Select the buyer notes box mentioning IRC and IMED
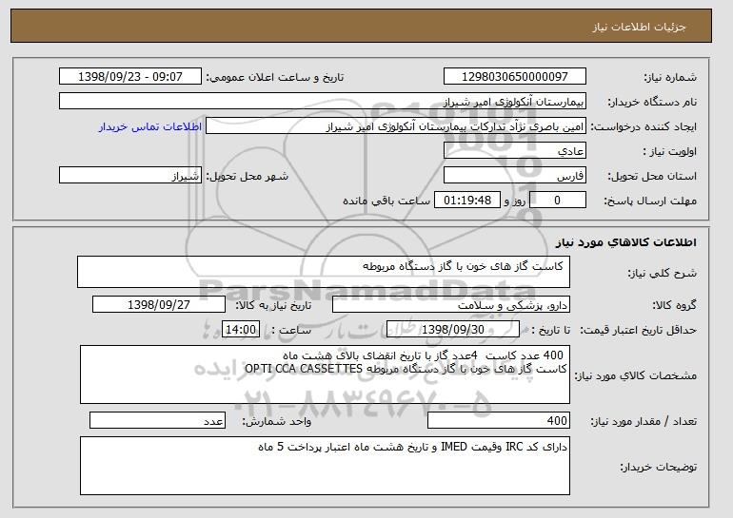 pos(325,466)
